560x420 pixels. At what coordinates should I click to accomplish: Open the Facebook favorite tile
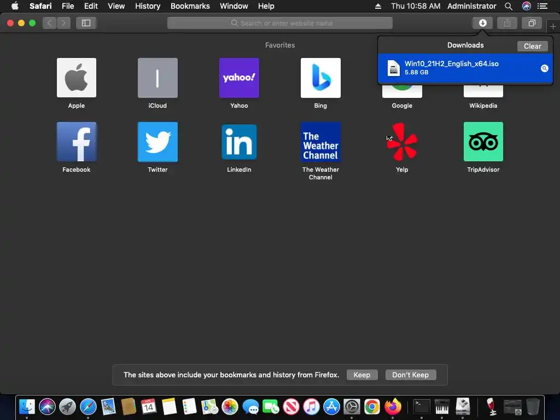coord(77,142)
